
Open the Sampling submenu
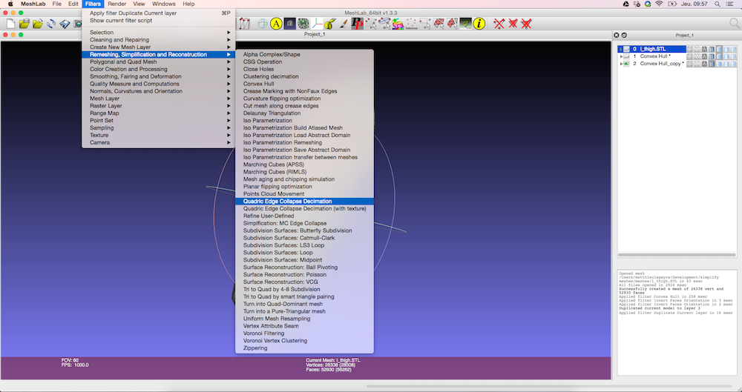pyautogui.click(x=159, y=127)
